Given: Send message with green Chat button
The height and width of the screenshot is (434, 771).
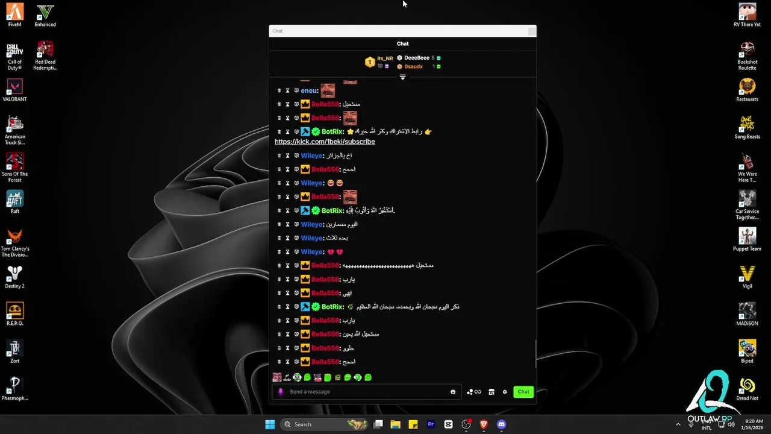Looking at the screenshot, I should point(523,392).
